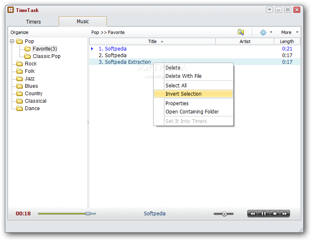Switch to the Timers tab
The image size is (312, 241).
click(x=34, y=22)
